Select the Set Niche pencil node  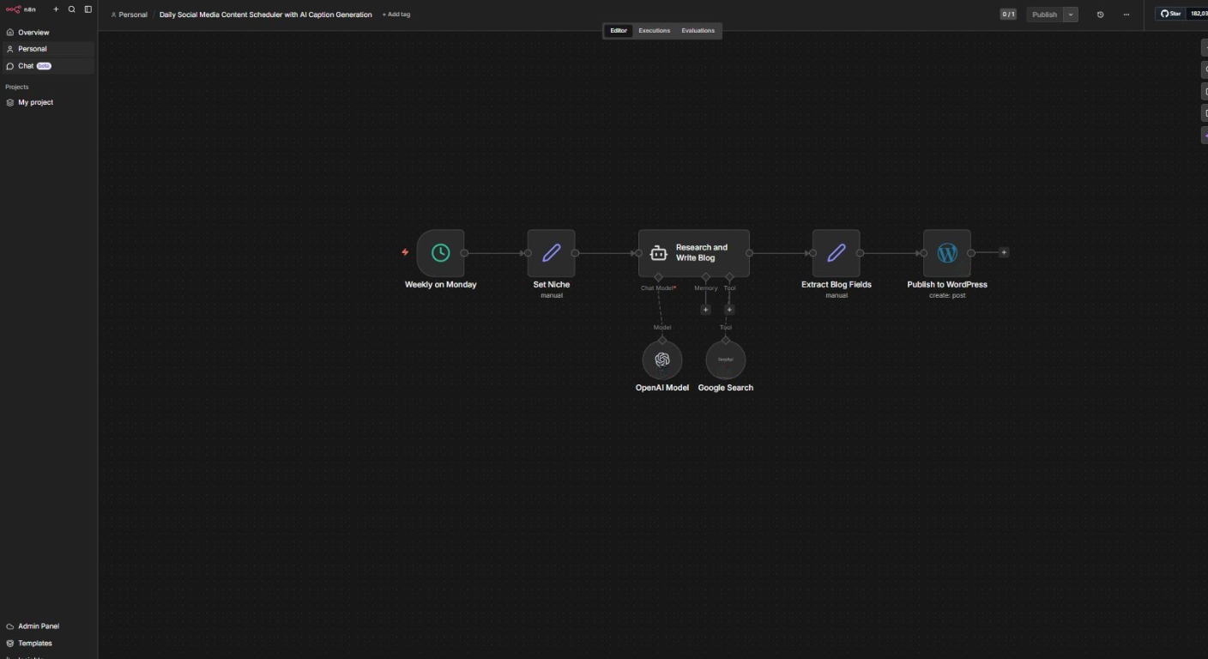[x=551, y=253]
